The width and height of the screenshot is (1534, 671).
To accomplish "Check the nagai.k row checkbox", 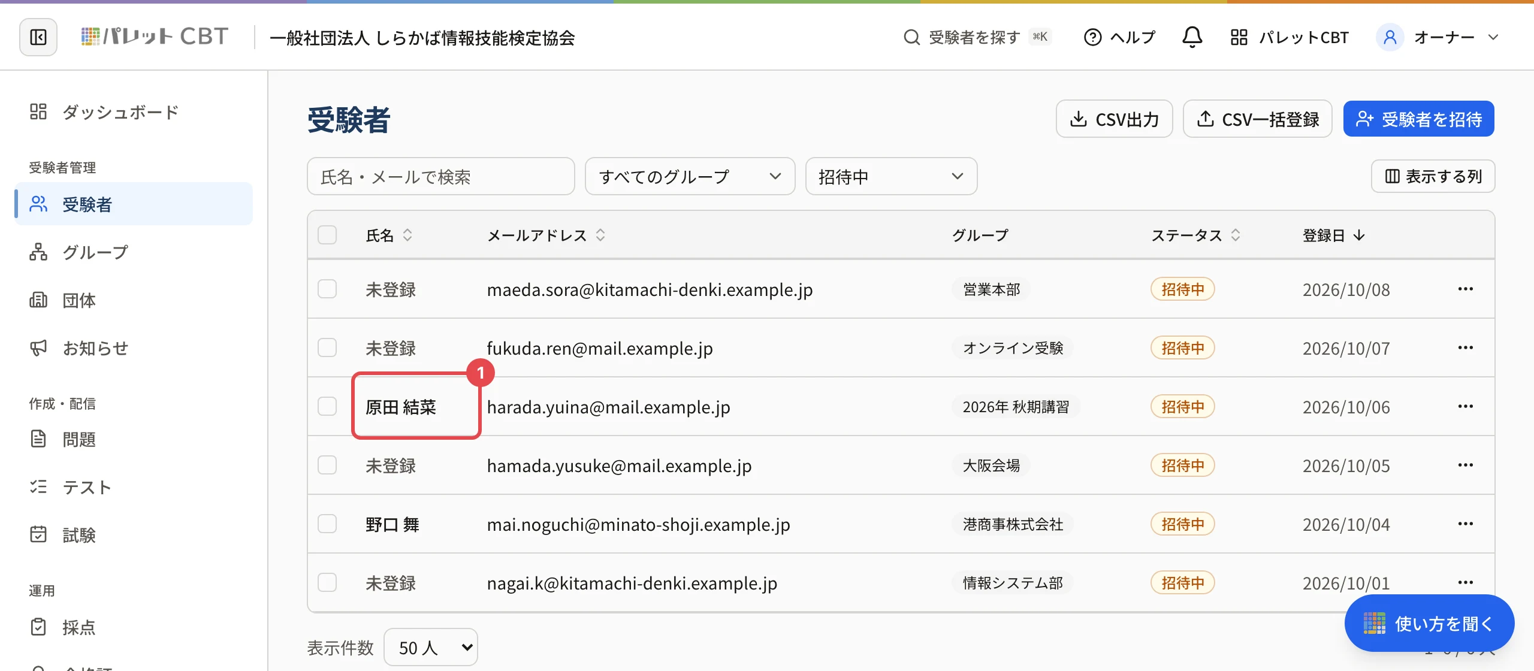I will [327, 582].
